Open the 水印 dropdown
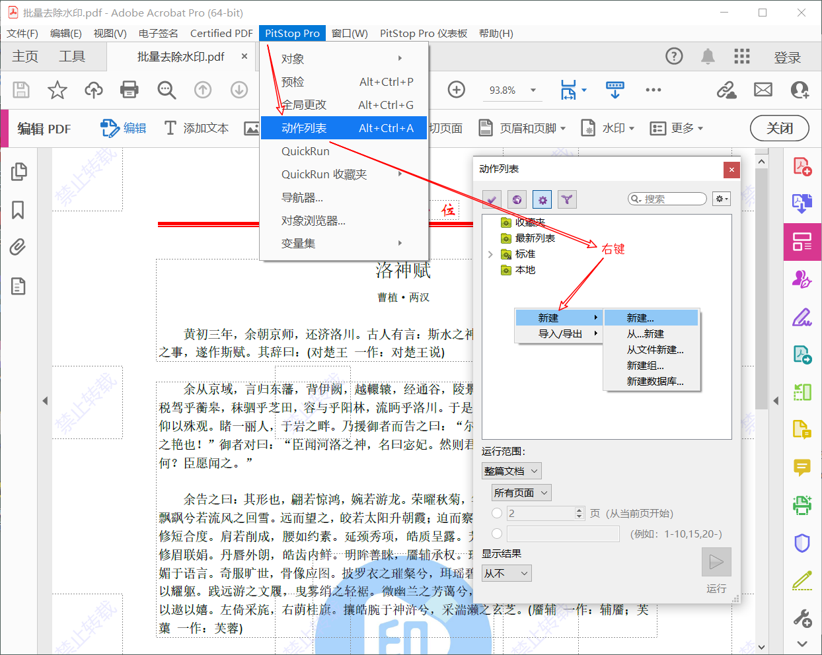The width and height of the screenshot is (822, 655). 607,128
